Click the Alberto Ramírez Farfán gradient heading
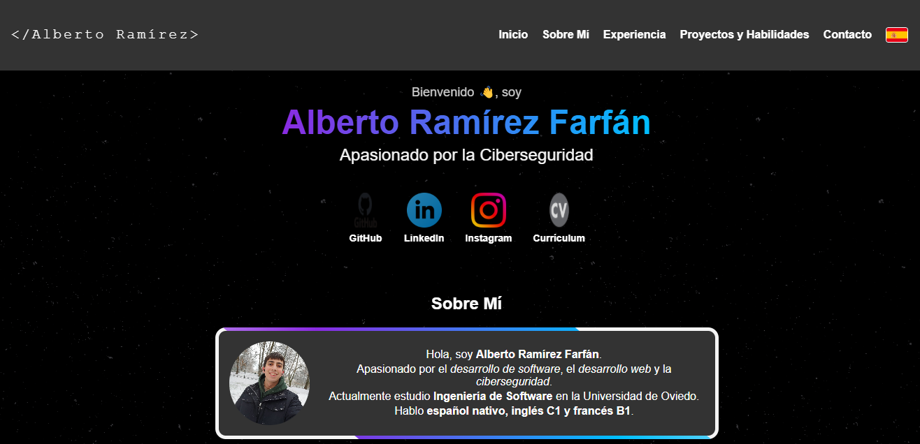This screenshot has width=920, height=444. (466, 123)
